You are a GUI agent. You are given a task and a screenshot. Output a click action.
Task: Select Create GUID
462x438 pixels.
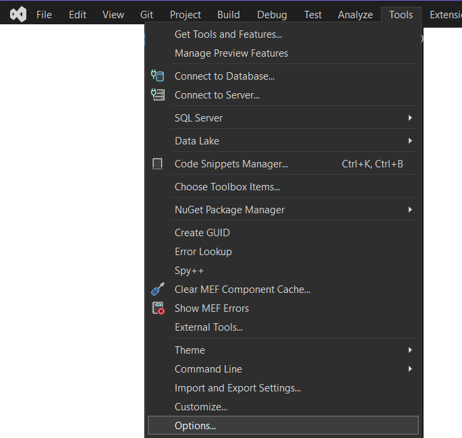point(283,233)
